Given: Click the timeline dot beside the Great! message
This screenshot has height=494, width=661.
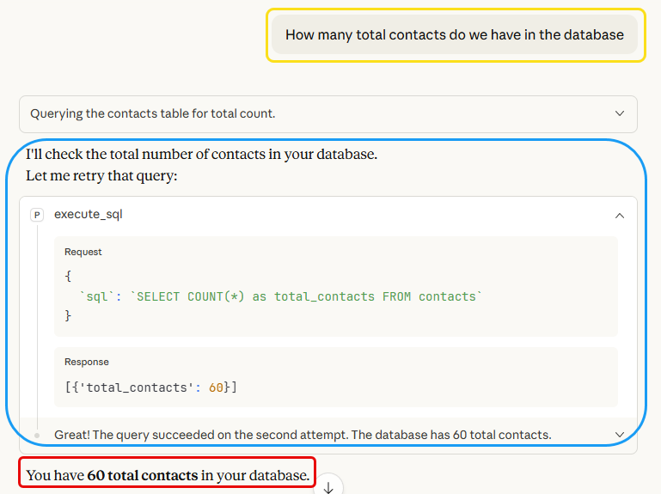Looking at the screenshot, I should point(37,436).
